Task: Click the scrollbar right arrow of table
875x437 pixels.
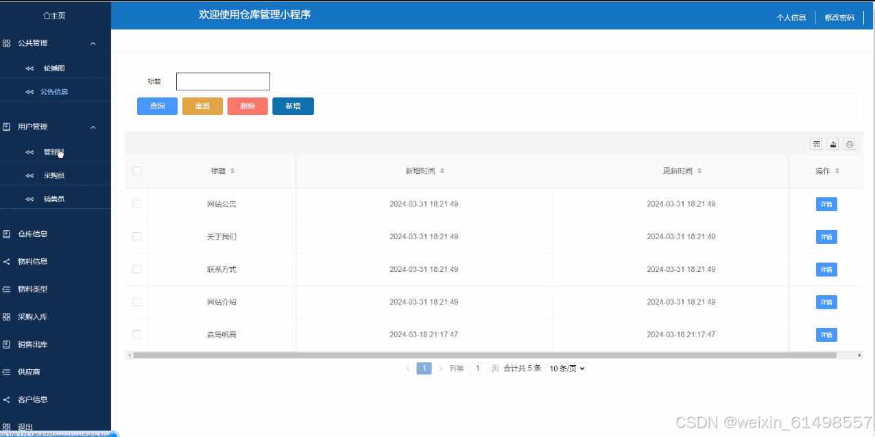Action: 860,355
